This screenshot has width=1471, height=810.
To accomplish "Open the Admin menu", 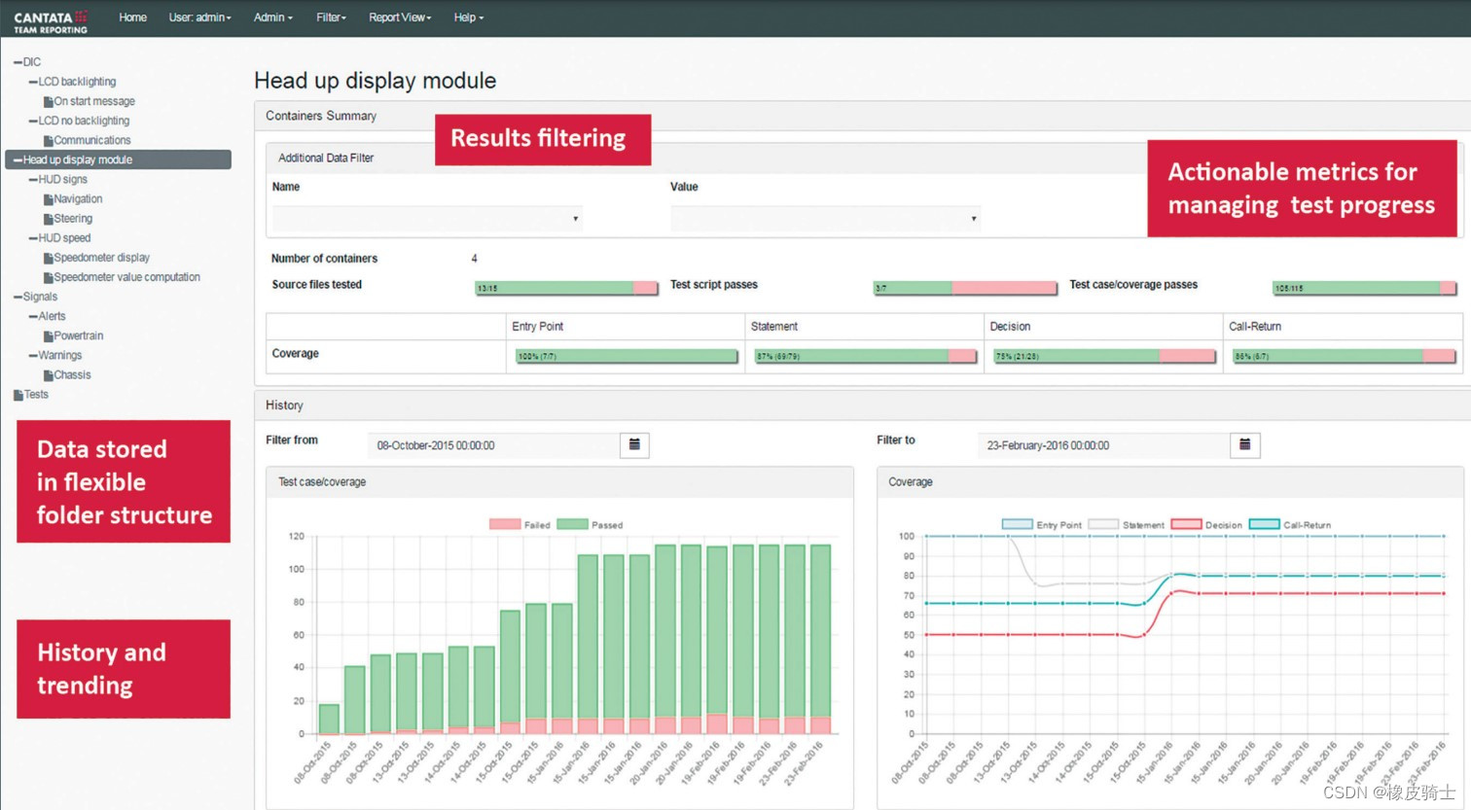I will click(272, 18).
